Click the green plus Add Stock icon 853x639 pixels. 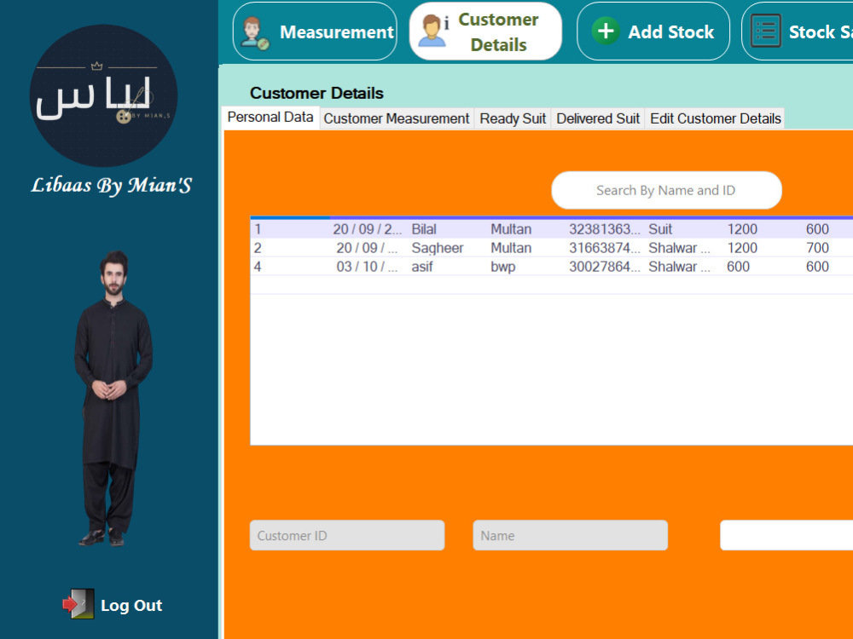coord(606,31)
